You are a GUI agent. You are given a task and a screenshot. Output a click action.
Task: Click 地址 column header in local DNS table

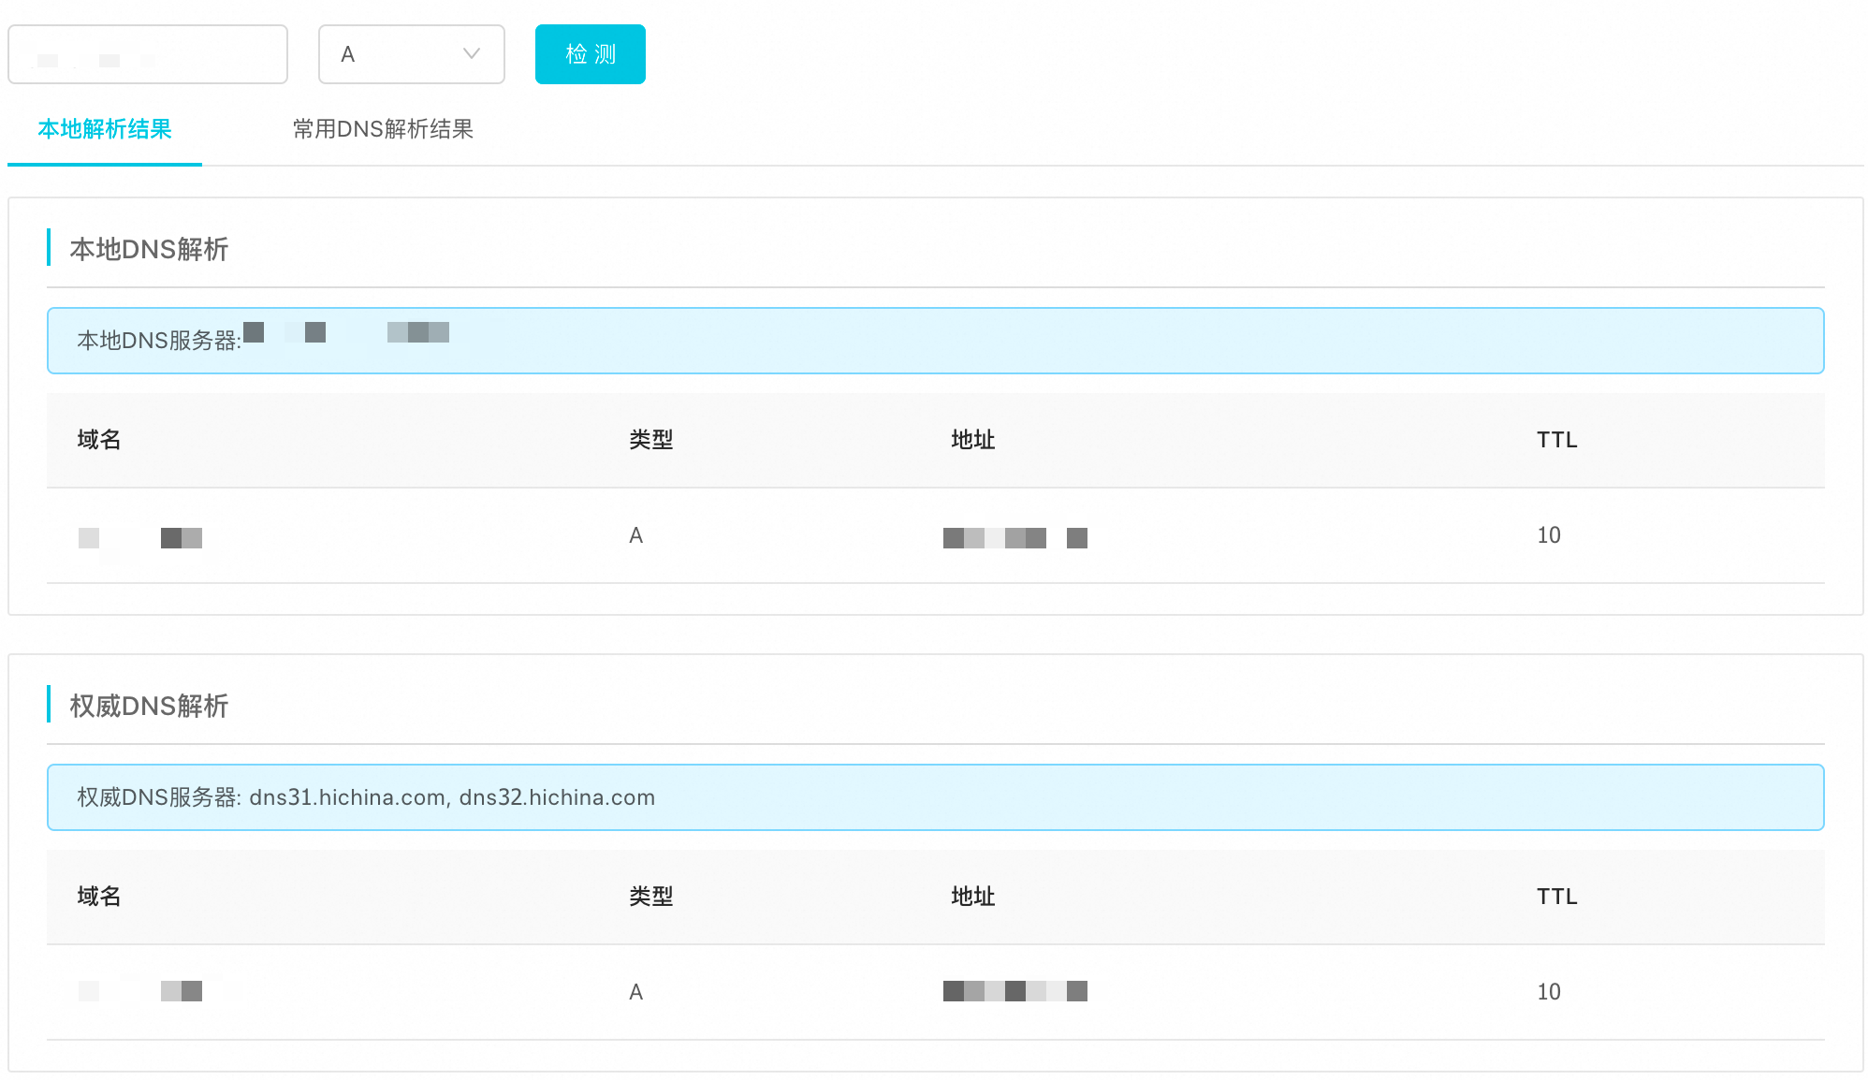(973, 440)
